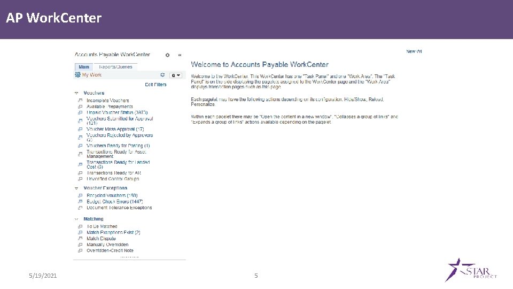The width and height of the screenshot is (513, 289).
Task: Open Vouchers Submitted for Approval link
Action: 119,120
